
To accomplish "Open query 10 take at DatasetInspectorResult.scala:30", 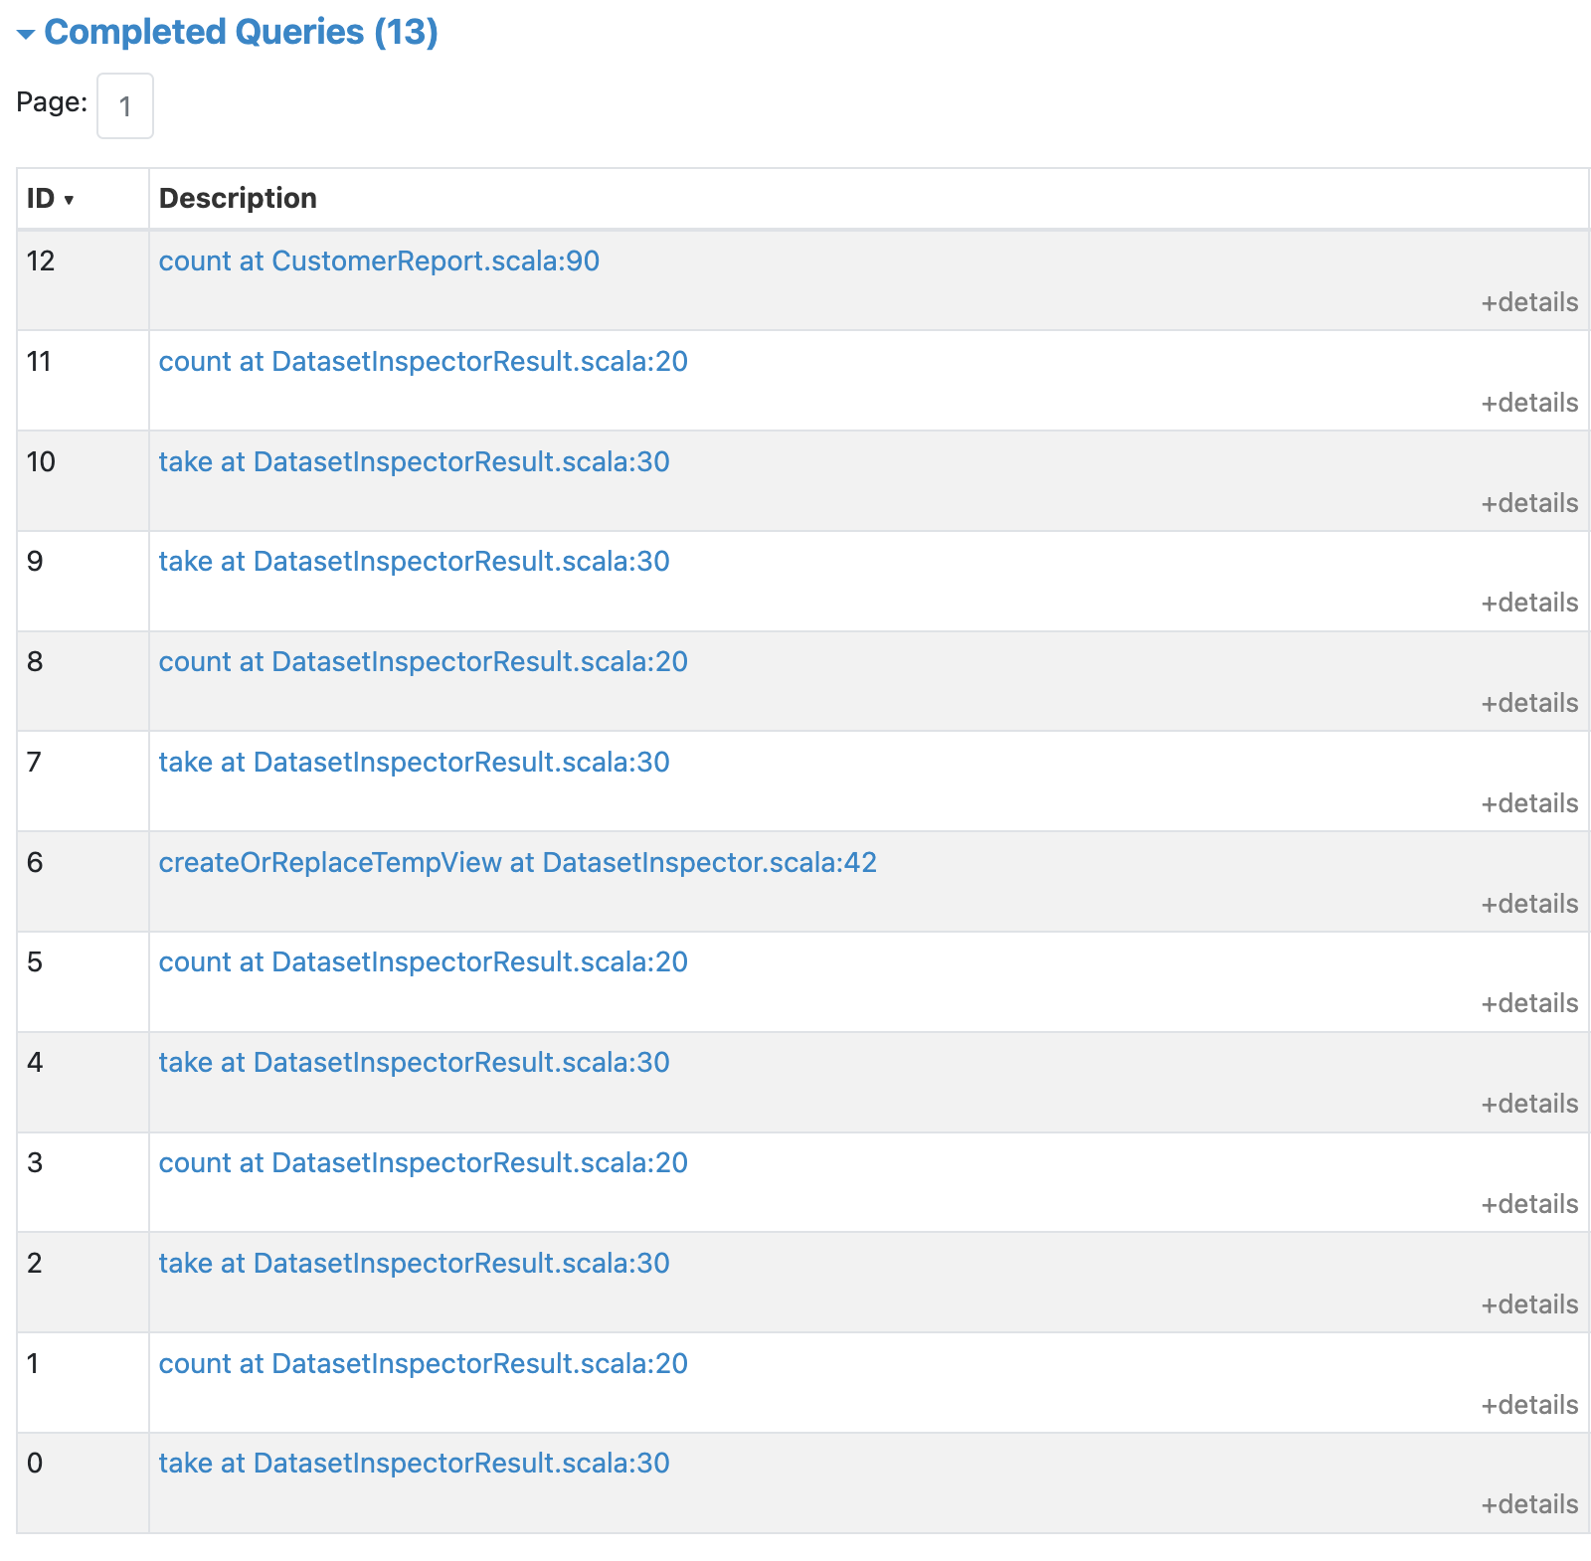I will [415, 461].
